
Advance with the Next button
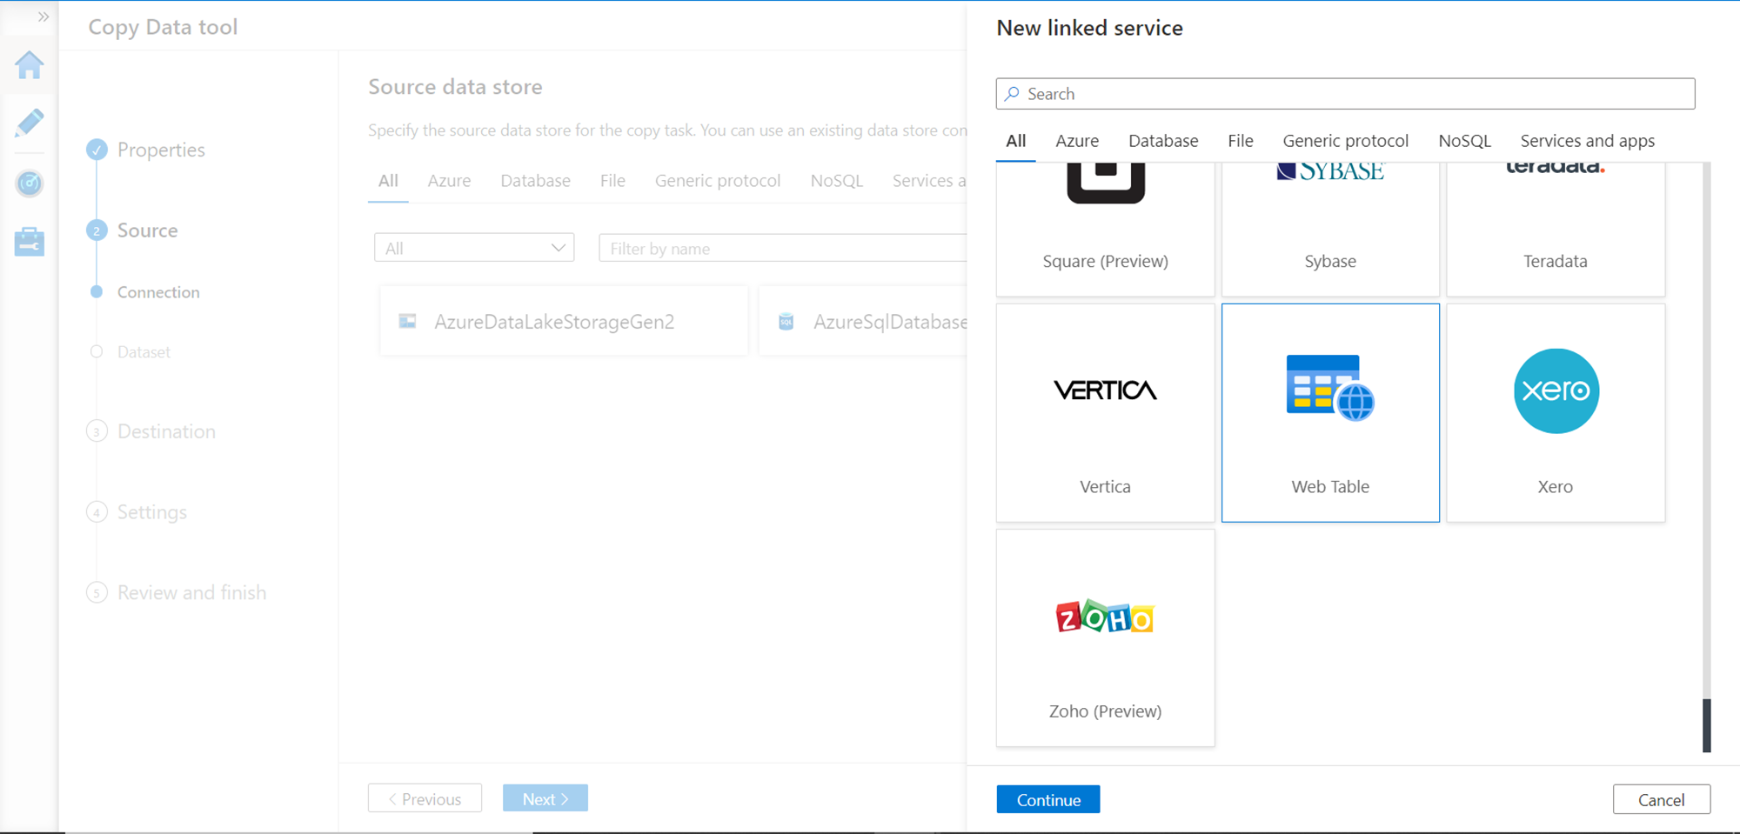[x=545, y=798]
